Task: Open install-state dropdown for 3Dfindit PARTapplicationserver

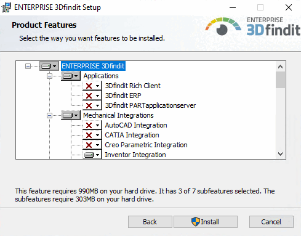Action: pyautogui.click(x=92, y=105)
